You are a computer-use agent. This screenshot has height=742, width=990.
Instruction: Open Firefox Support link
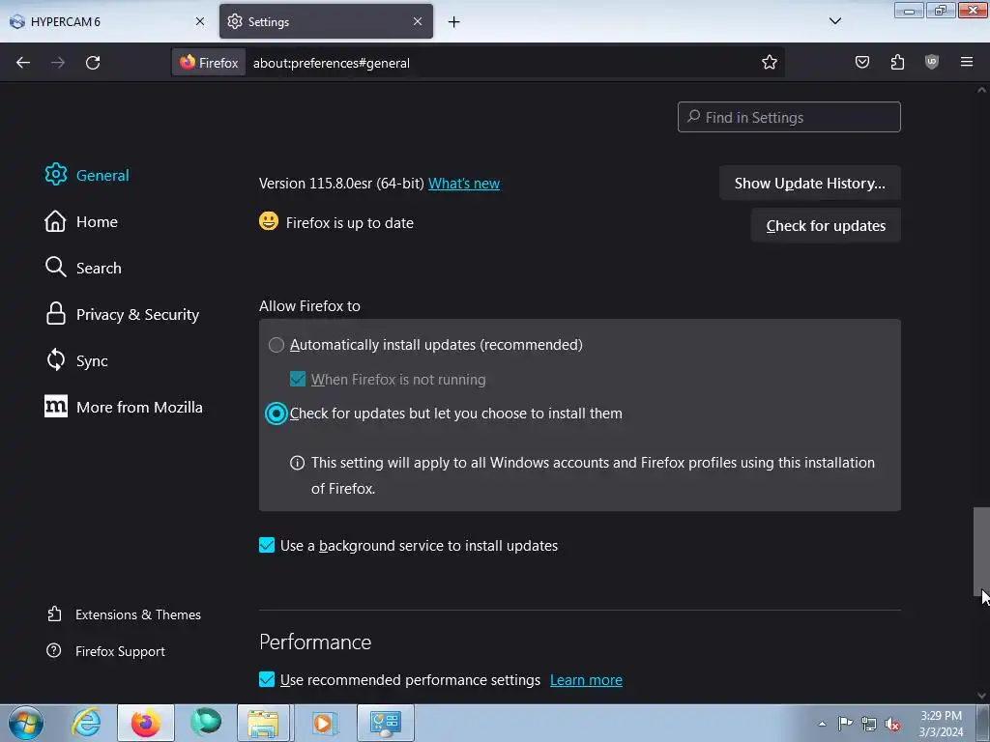tap(106, 651)
